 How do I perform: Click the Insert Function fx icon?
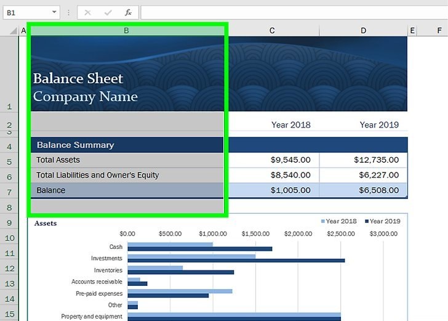tap(128, 12)
